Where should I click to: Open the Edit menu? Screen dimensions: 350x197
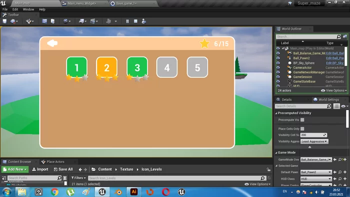15,9
